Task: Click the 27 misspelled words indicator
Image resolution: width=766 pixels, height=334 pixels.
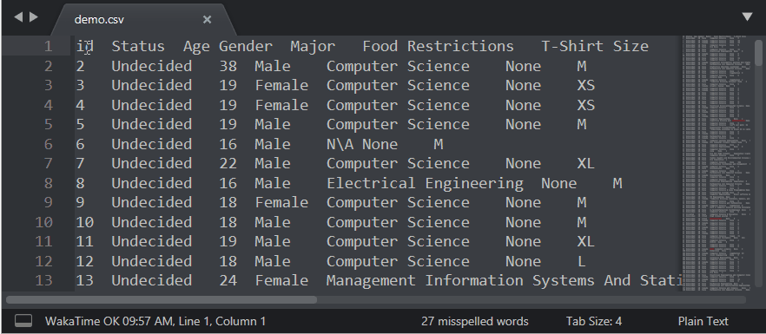Action: [474, 321]
